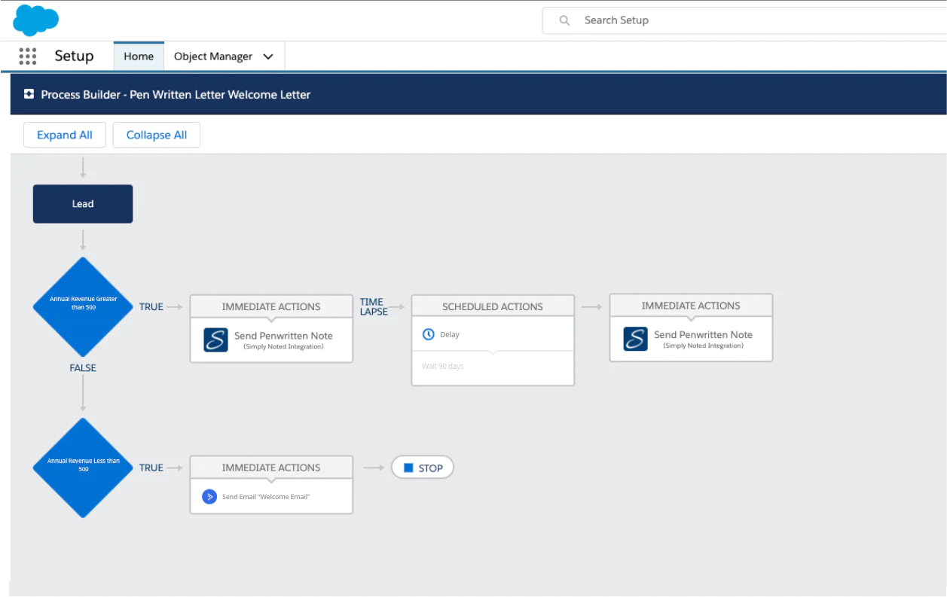The height and width of the screenshot is (597, 947).
Task: Click the second Simply Noted S icon
Action: pos(635,339)
